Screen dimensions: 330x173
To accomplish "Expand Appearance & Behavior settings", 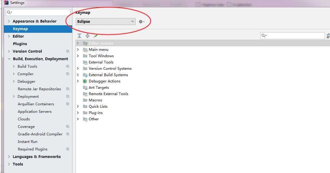I will click(x=9, y=21).
